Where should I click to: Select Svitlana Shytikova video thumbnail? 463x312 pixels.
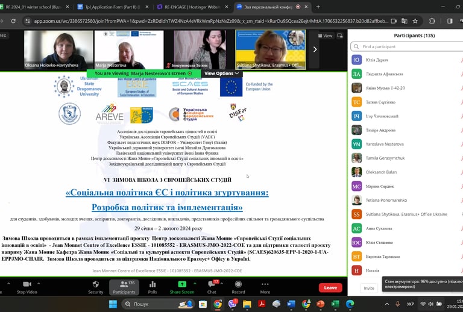(271, 50)
